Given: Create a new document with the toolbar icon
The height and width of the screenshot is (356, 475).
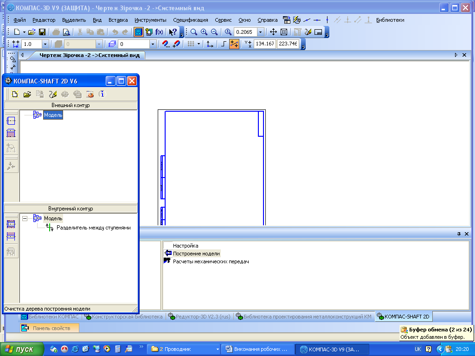Looking at the screenshot, I should coord(17,32).
